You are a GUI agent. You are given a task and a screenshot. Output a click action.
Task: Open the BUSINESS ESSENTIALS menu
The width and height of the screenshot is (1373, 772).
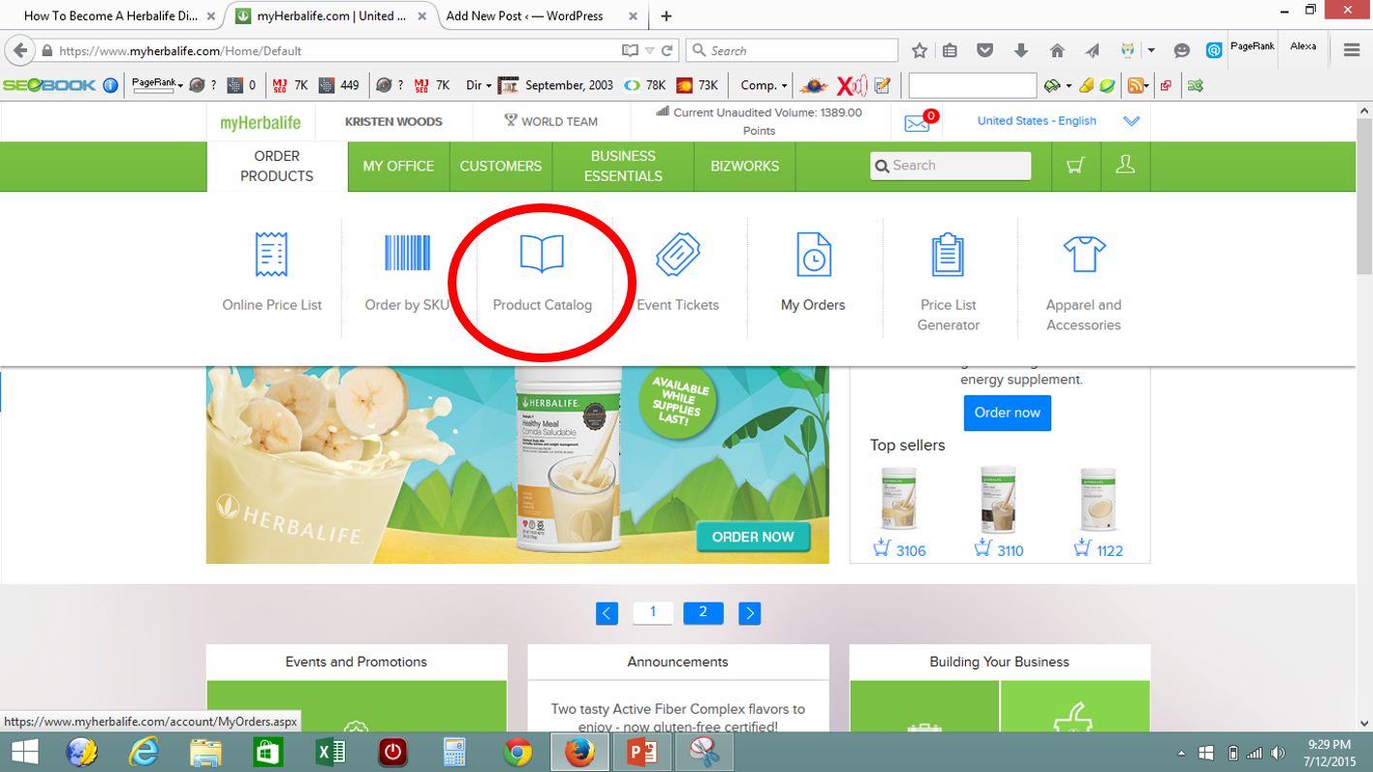[x=623, y=166]
